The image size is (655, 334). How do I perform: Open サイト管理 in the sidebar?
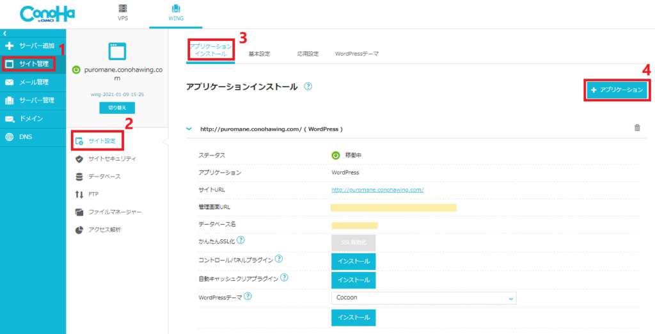coord(33,64)
